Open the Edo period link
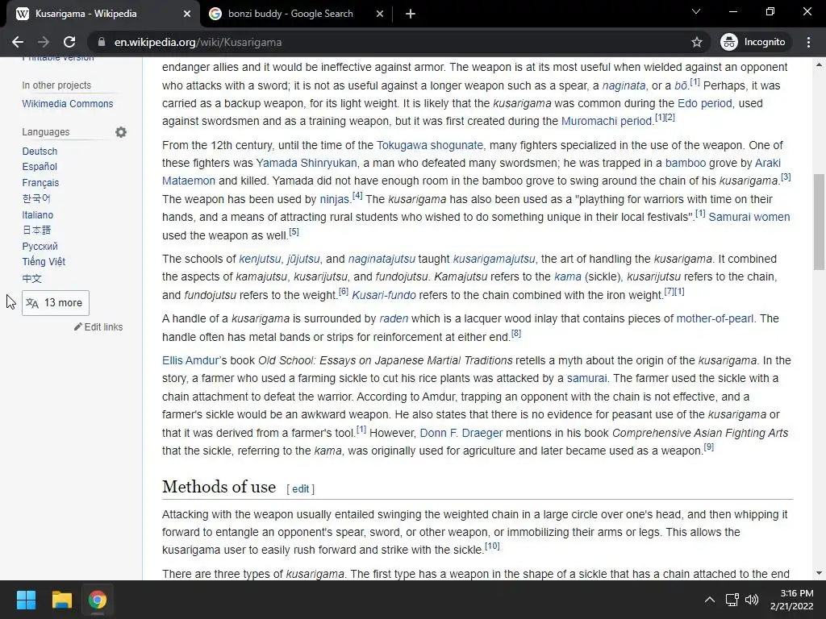The width and height of the screenshot is (826, 619). 704,103
